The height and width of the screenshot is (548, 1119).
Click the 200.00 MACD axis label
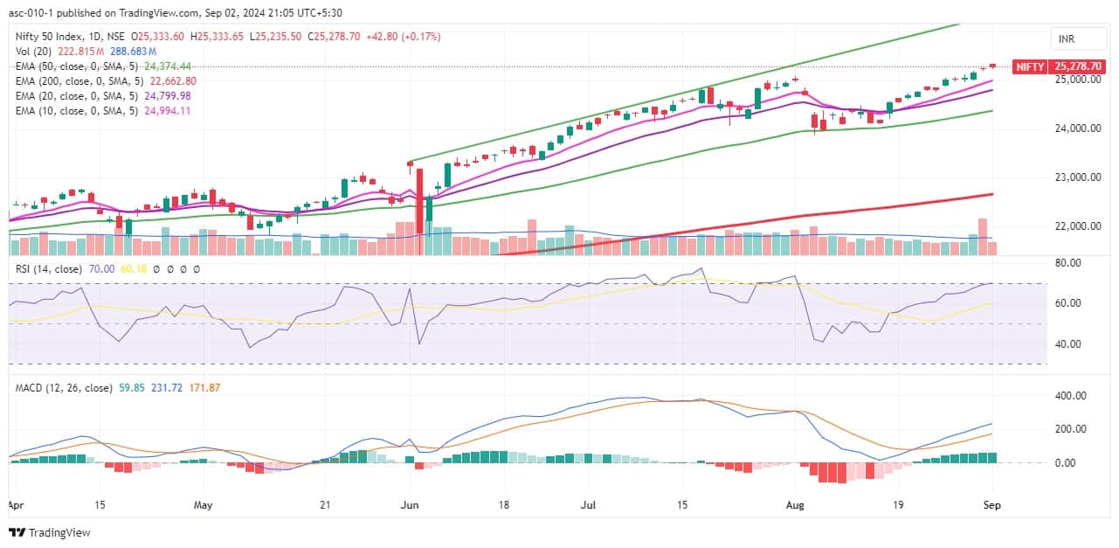(x=1071, y=429)
